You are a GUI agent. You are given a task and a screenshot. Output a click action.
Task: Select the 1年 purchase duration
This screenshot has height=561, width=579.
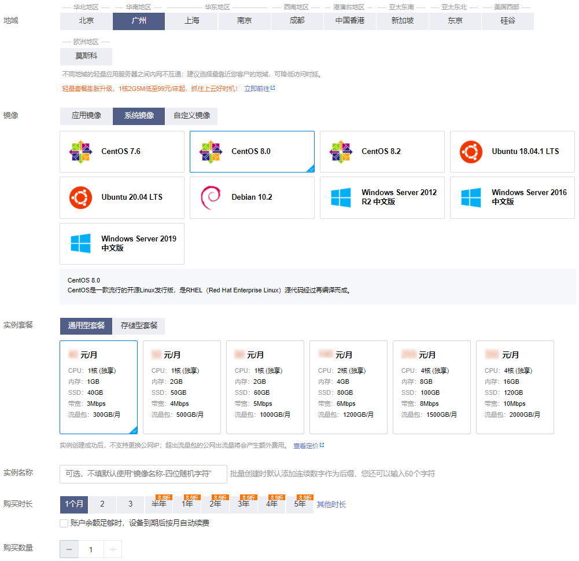(187, 504)
